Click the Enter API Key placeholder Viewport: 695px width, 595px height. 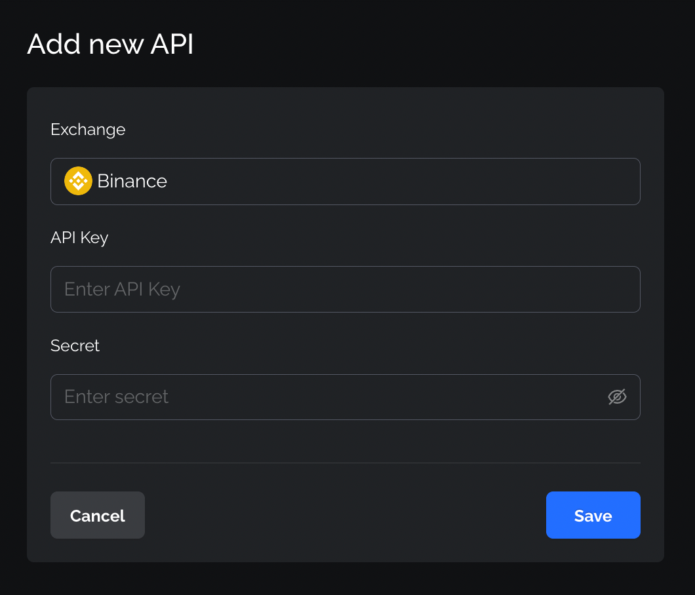point(122,289)
